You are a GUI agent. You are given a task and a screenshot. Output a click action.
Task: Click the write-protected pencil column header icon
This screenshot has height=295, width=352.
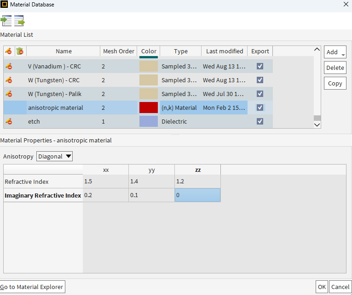(x=9, y=51)
